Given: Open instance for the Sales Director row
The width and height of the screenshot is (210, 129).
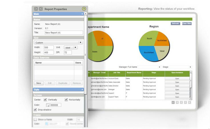Looking at the screenshot, I should tap(177, 86).
